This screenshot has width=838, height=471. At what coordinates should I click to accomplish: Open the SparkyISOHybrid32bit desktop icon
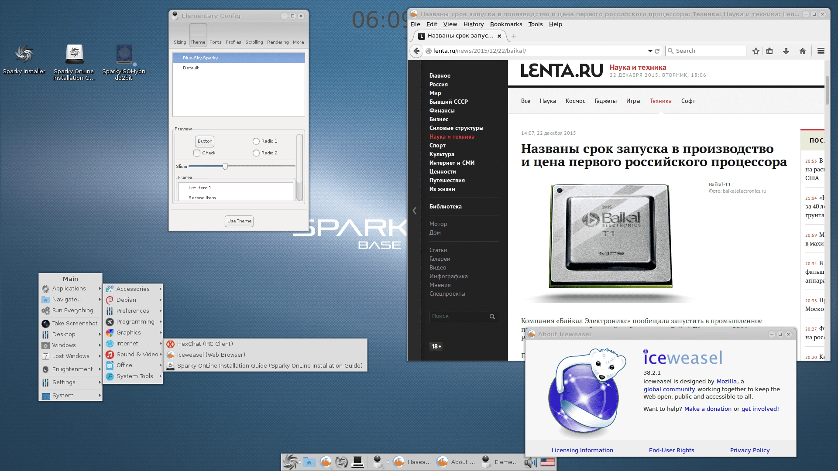124,62
